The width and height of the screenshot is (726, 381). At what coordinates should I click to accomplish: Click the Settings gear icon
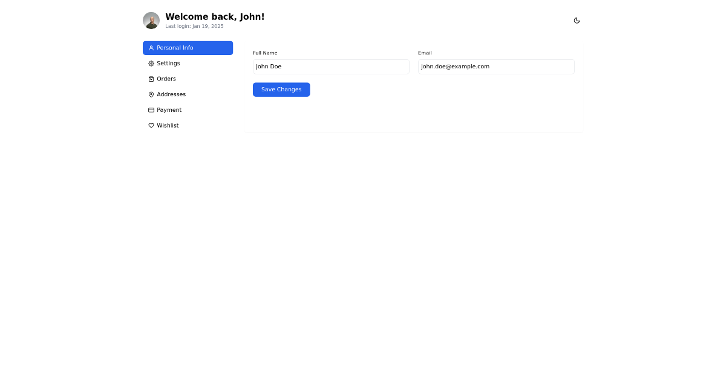coord(151,63)
